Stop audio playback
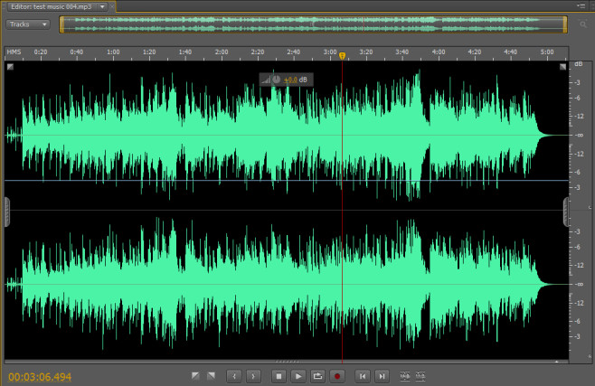 279,376
